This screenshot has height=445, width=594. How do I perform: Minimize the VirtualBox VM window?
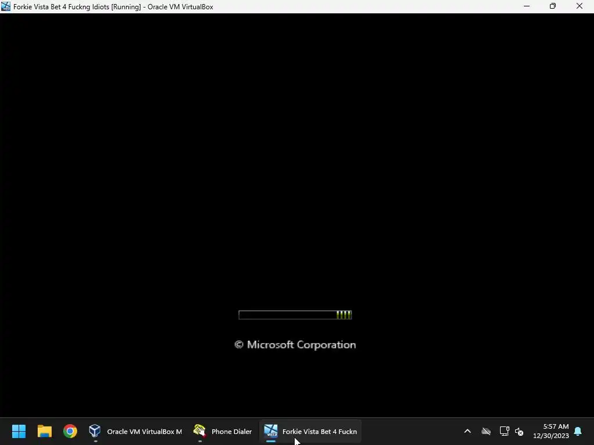click(527, 6)
